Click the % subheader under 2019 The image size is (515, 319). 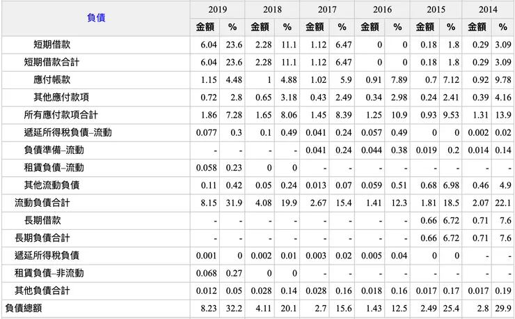(x=232, y=27)
